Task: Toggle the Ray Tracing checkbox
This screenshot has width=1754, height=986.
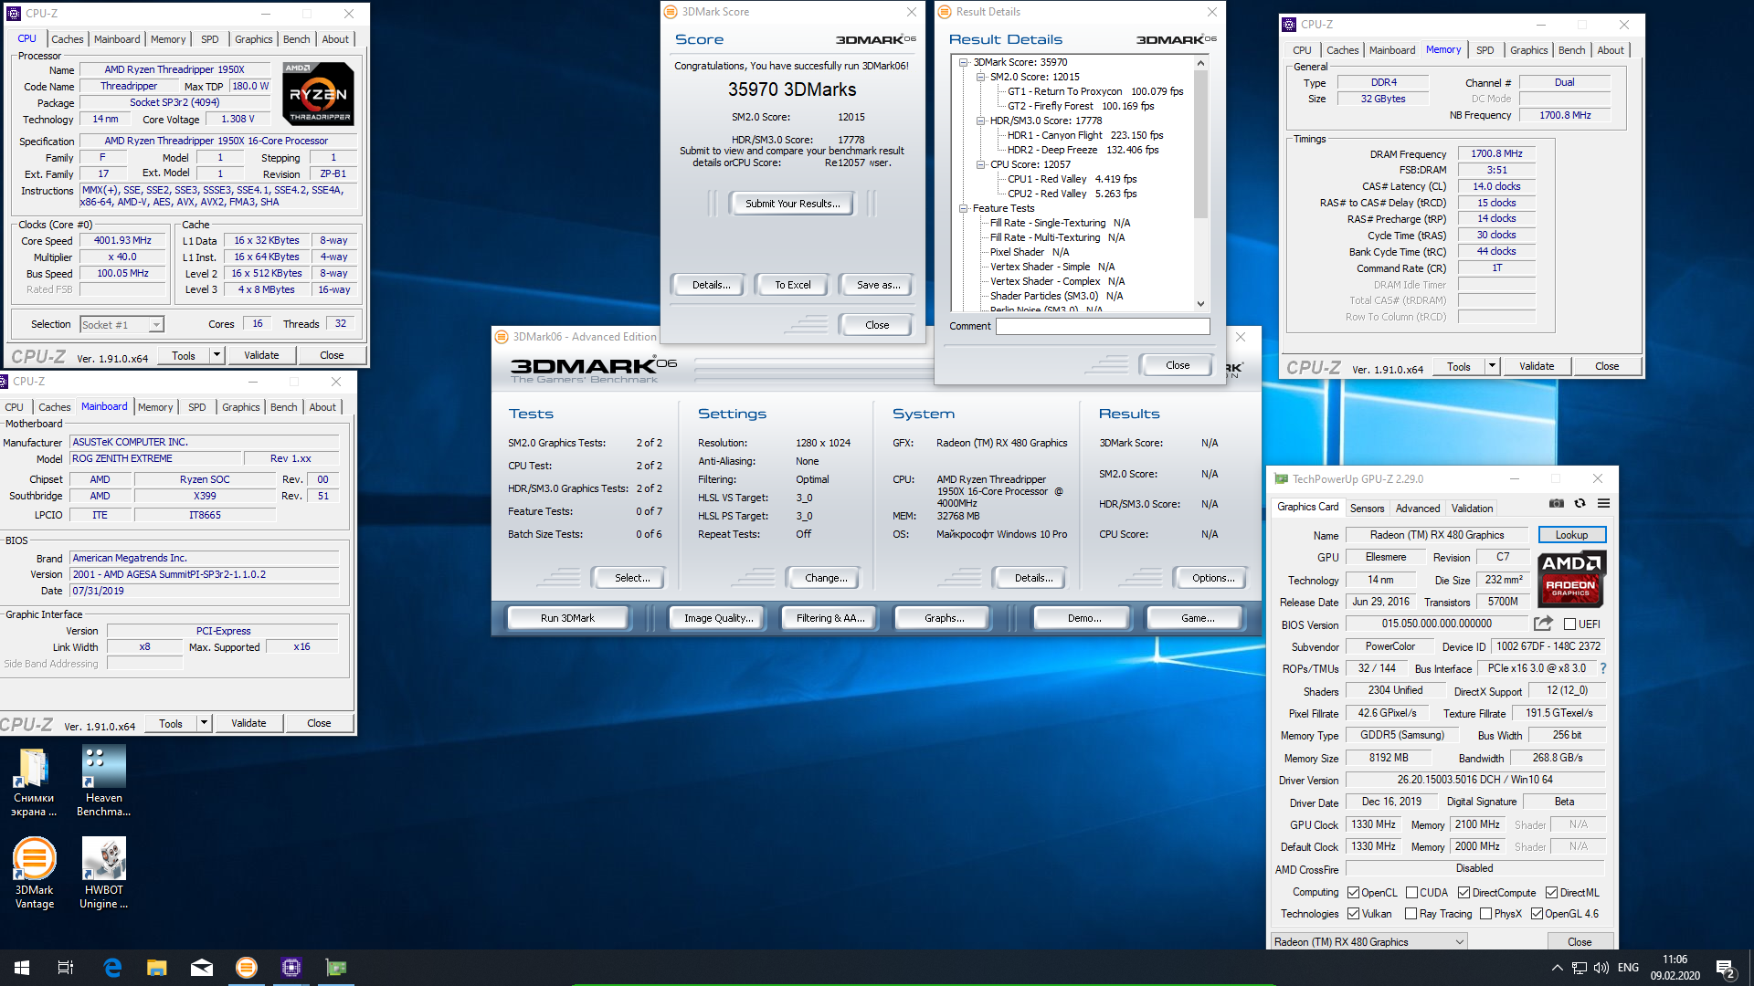Action: click(1411, 914)
